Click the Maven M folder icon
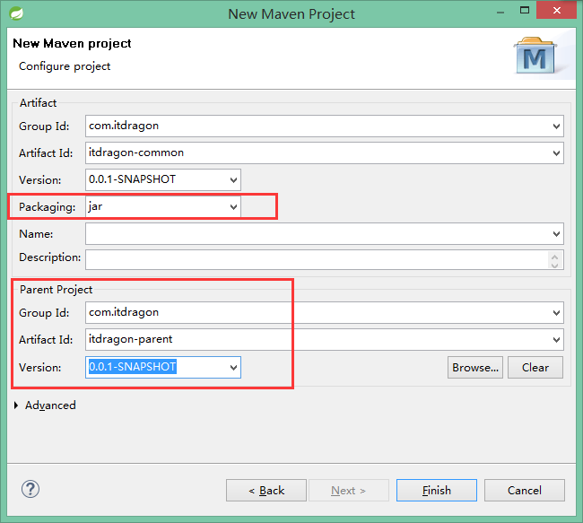The image size is (583, 523). point(535,55)
